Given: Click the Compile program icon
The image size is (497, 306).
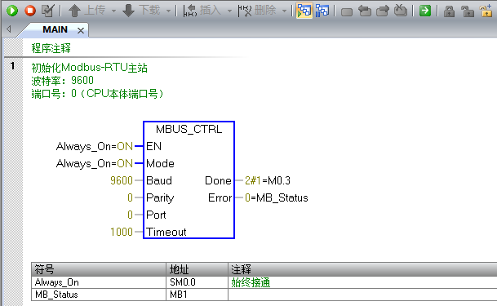Looking at the screenshot, I should (48, 11).
